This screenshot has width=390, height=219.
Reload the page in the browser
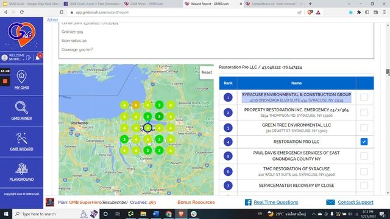[22, 12]
